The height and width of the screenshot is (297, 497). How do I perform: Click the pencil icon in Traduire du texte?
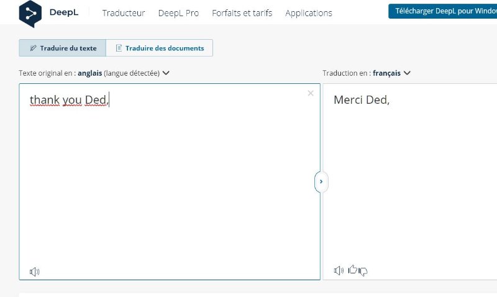point(33,48)
